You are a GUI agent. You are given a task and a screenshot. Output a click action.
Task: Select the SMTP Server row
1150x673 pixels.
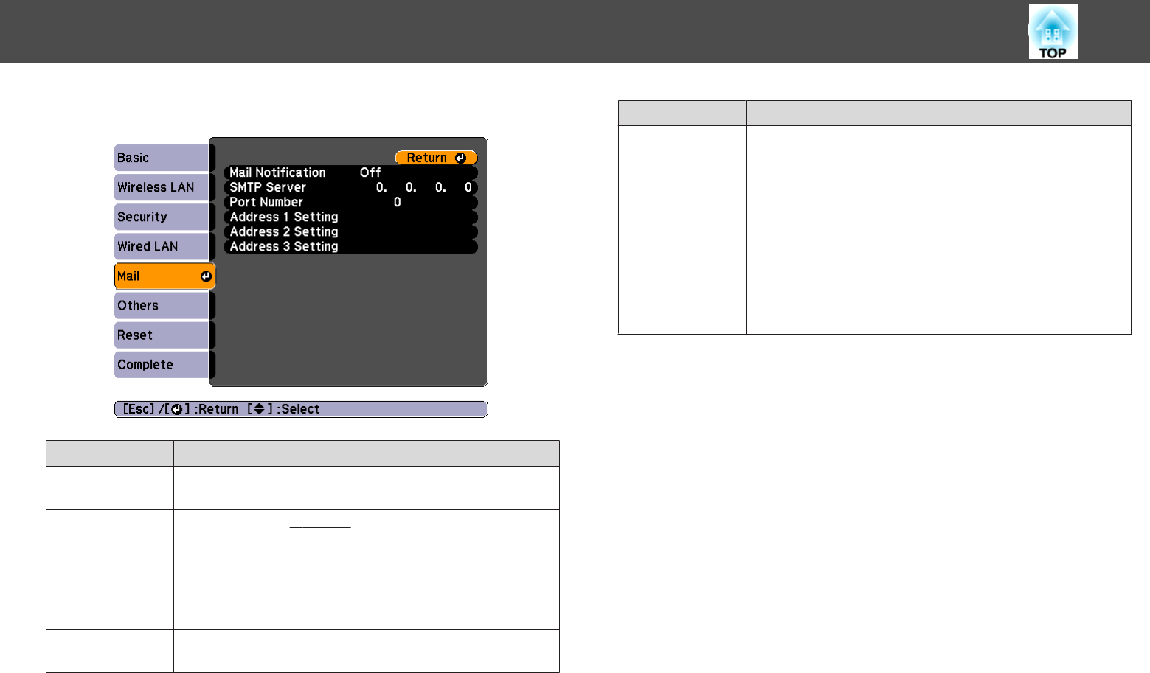[x=350, y=187]
